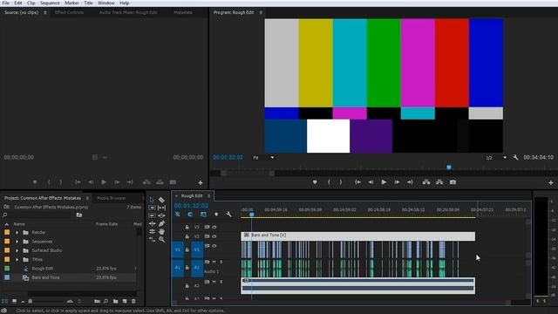Viewport: 558px width, 314px height.
Task: Select the Zoom magnifier tool
Action: coord(161,240)
